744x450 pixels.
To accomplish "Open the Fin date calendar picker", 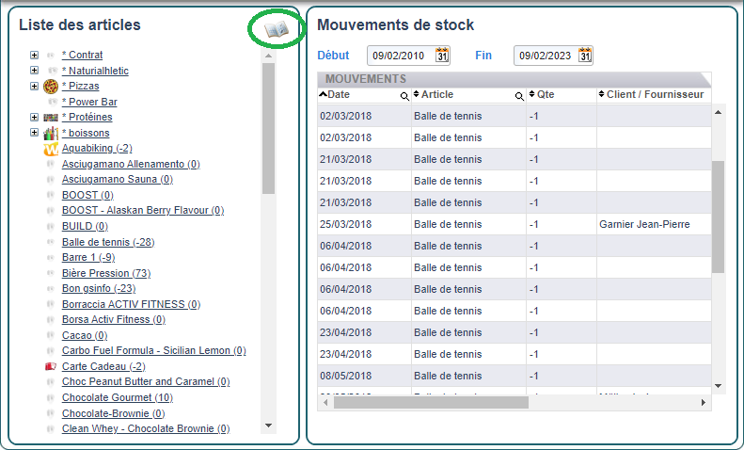I will pyautogui.click(x=585, y=56).
